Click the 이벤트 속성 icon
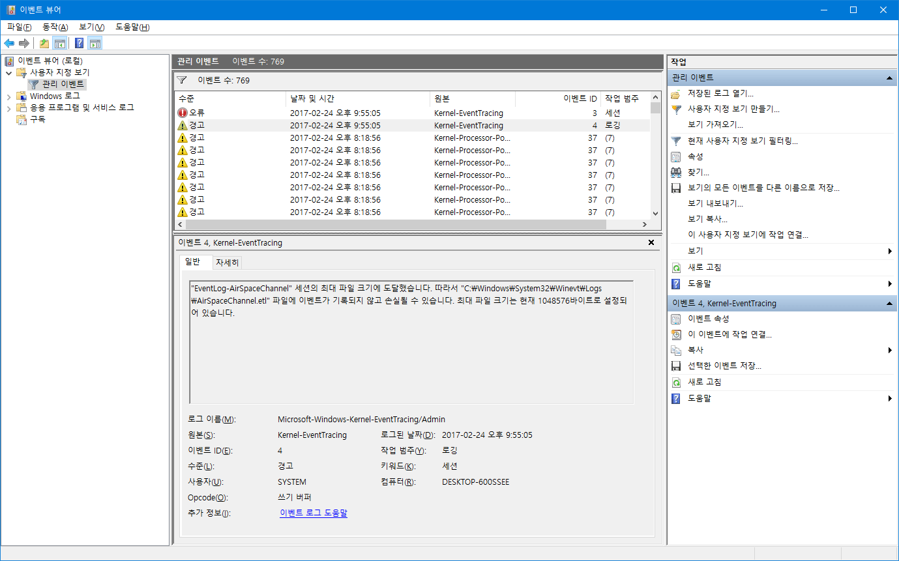 pyautogui.click(x=676, y=319)
